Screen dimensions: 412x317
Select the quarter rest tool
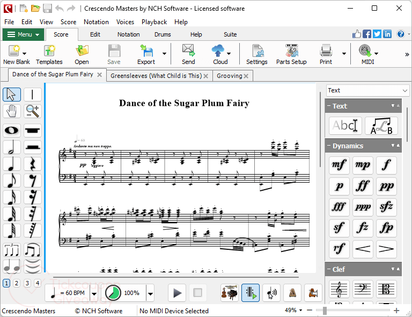33,164
